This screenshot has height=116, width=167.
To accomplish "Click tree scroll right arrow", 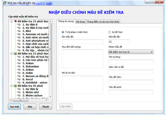I will [47, 100].
